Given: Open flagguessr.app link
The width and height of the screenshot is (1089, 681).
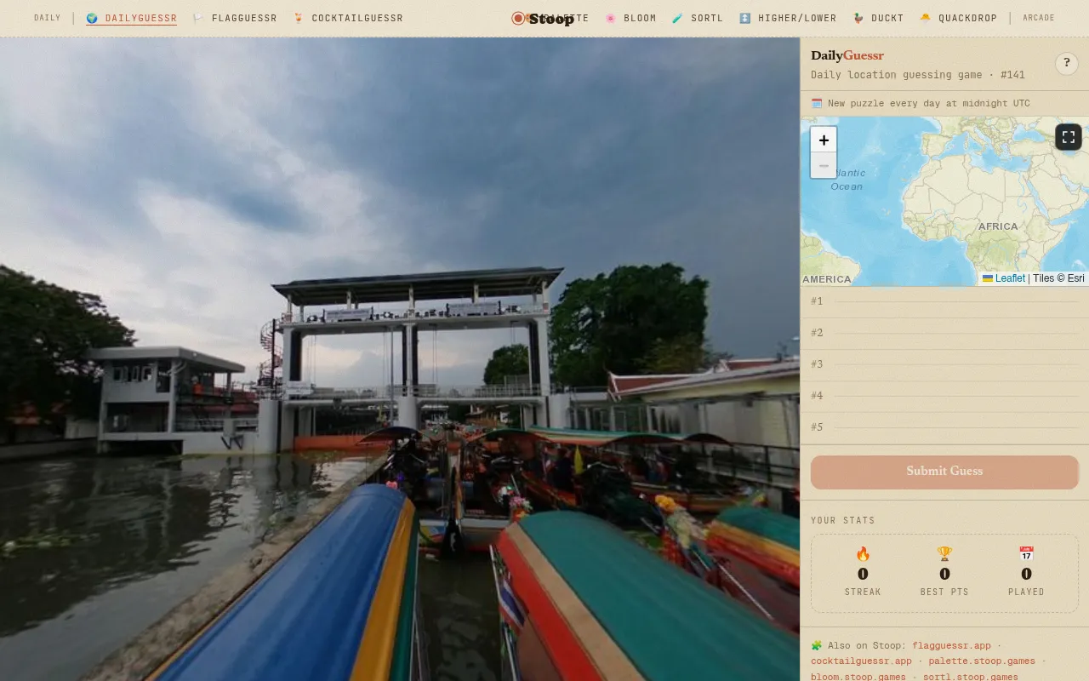Looking at the screenshot, I should click(951, 645).
